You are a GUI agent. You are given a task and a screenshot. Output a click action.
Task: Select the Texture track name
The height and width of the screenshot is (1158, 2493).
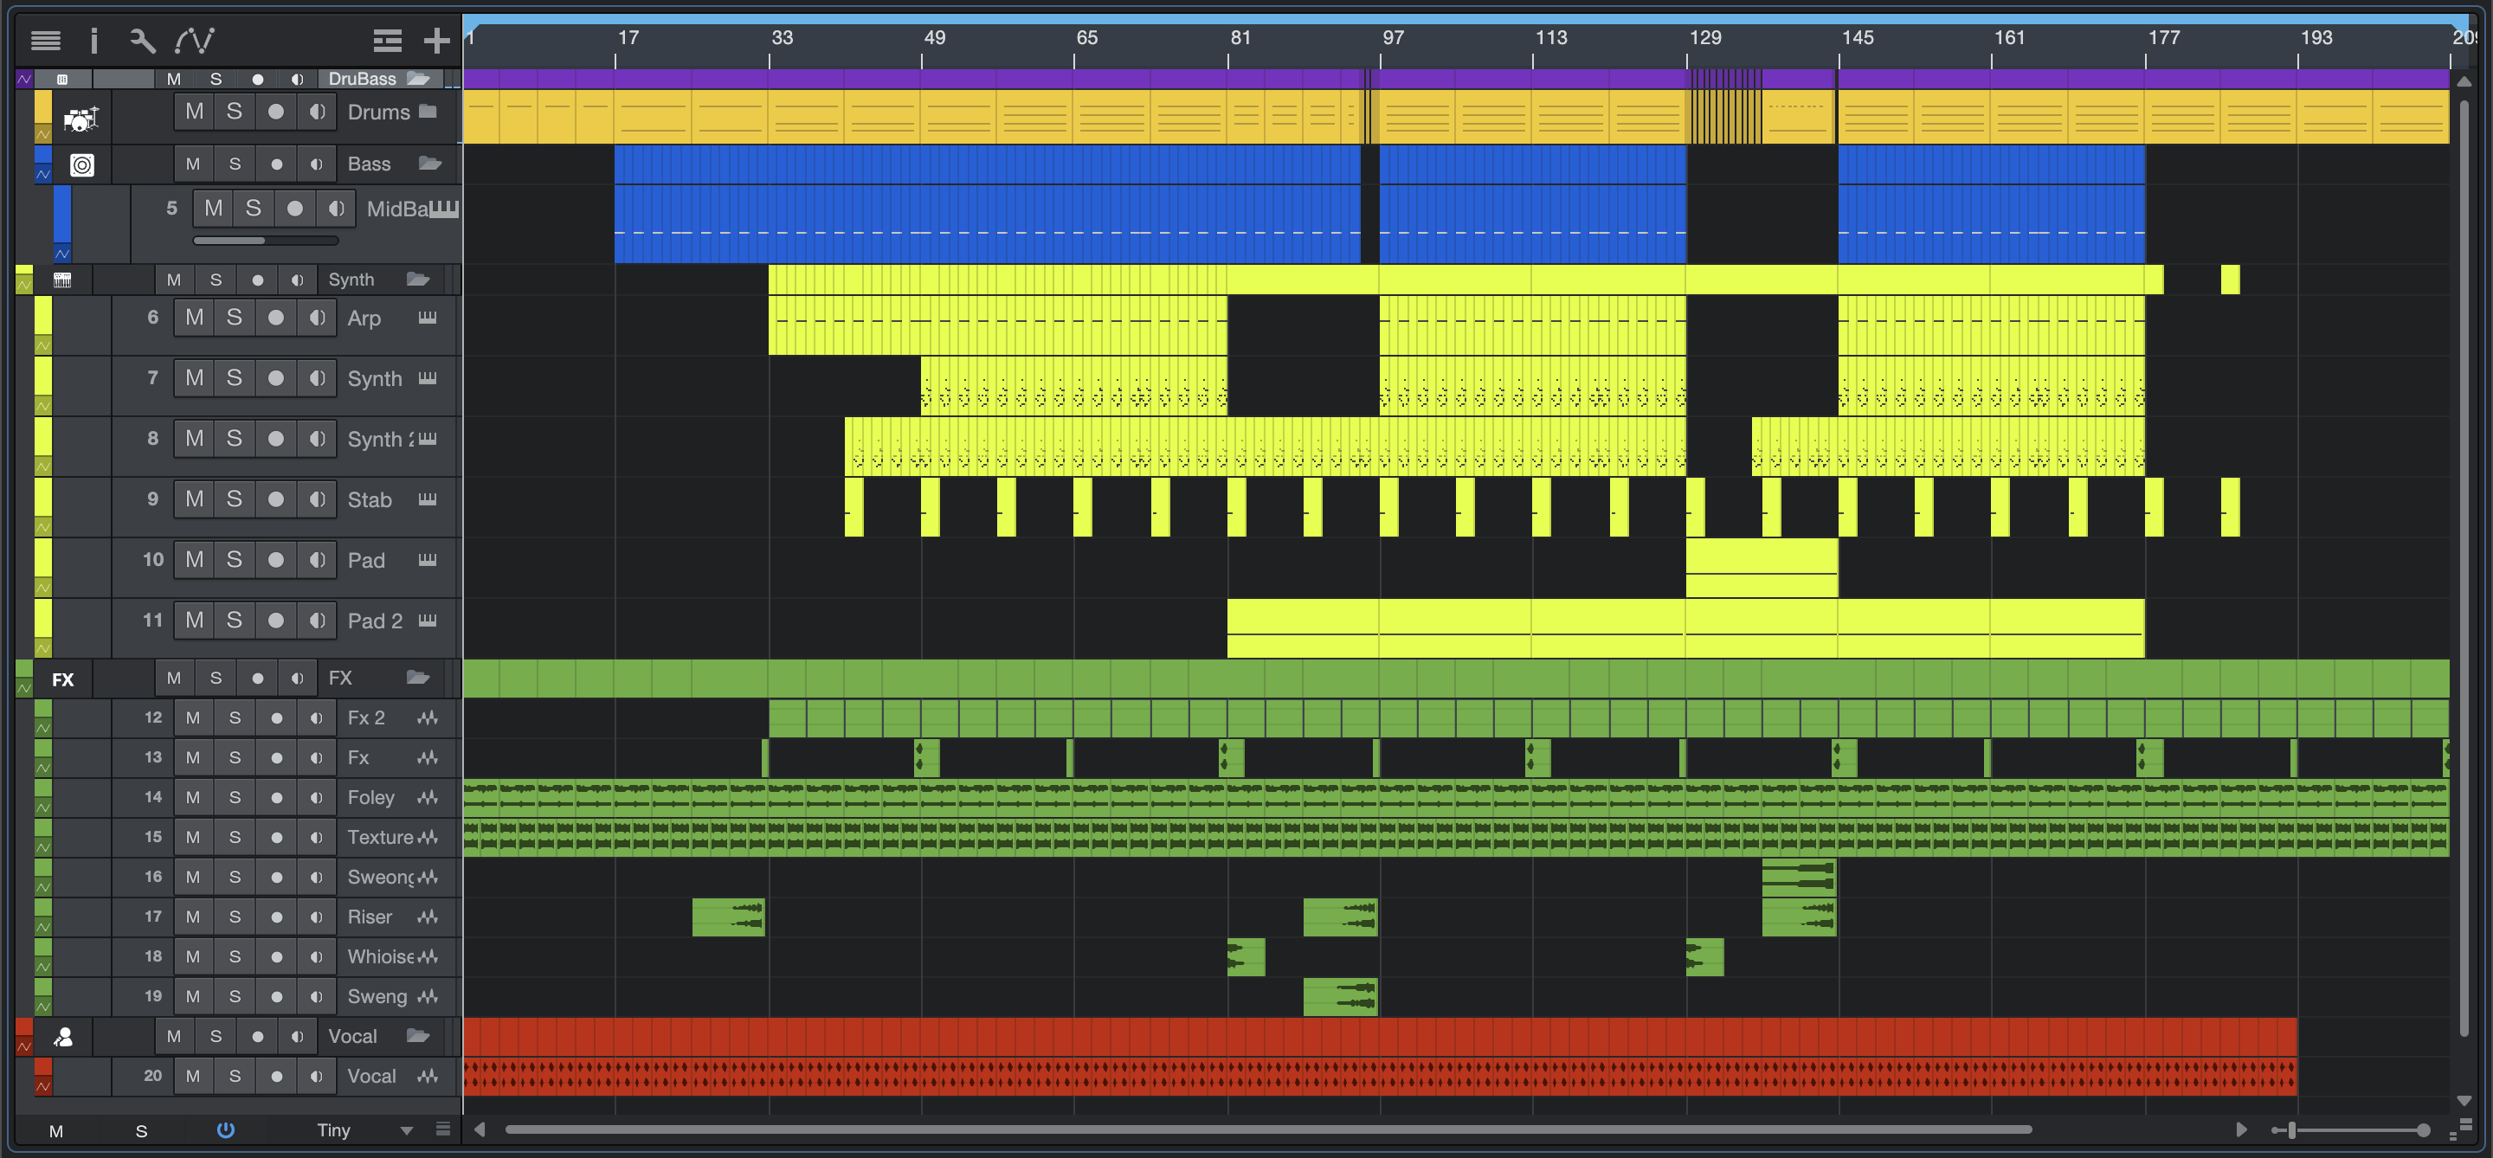click(x=380, y=837)
